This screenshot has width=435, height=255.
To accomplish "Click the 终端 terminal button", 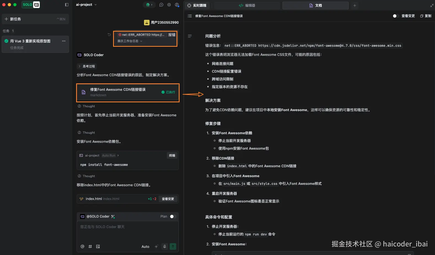I will (172, 155).
